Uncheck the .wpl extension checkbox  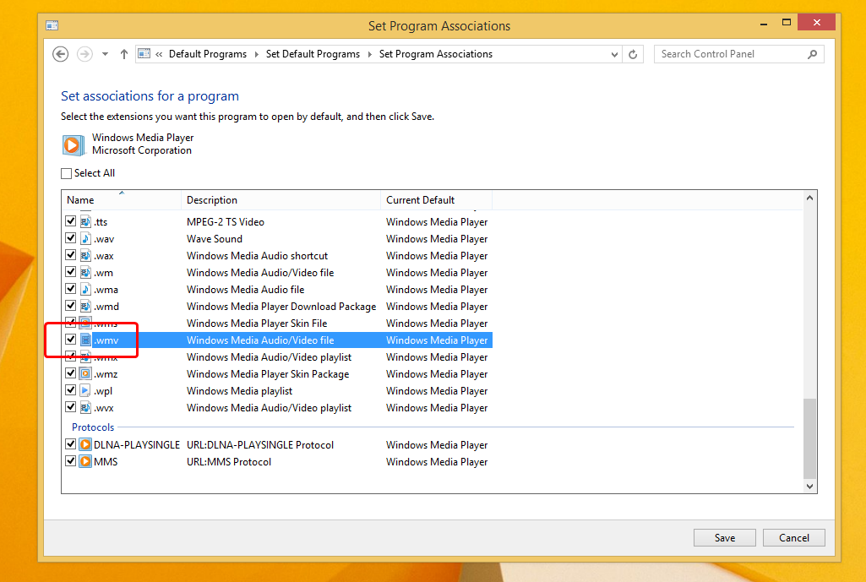tap(70, 390)
